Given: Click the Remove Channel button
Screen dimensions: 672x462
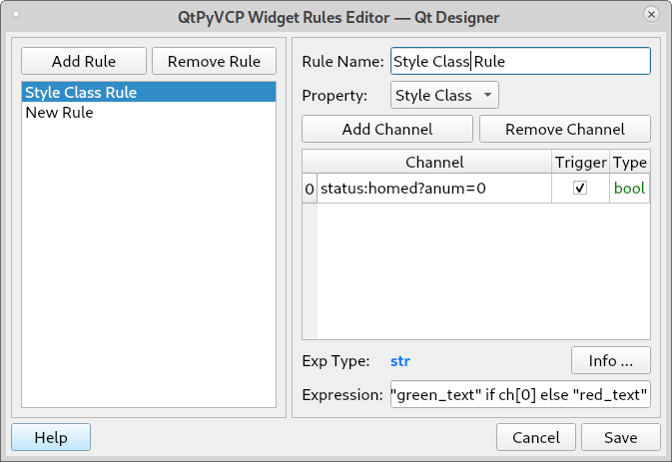Looking at the screenshot, I should pos(565,129).
